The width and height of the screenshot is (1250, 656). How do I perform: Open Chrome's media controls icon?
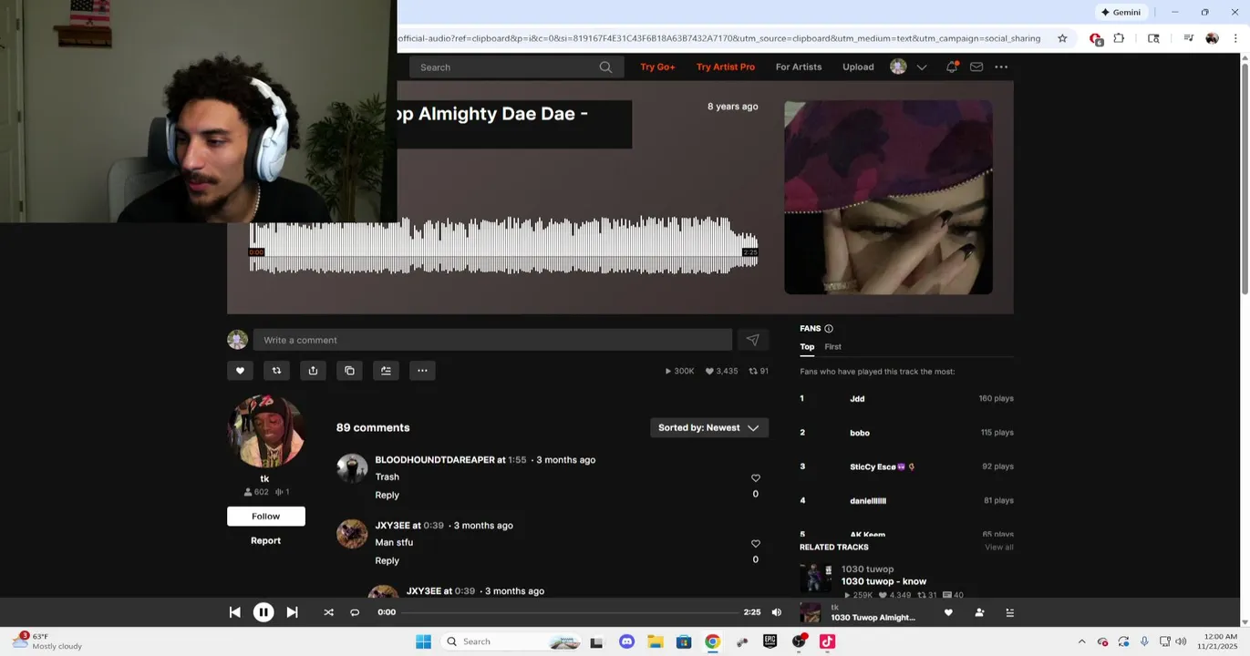(1188, 38)
